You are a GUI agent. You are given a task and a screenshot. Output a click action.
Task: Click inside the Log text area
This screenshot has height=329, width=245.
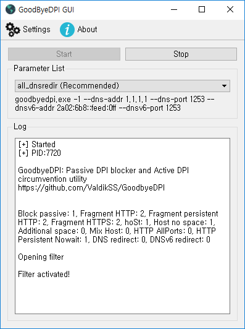point(122,226)
